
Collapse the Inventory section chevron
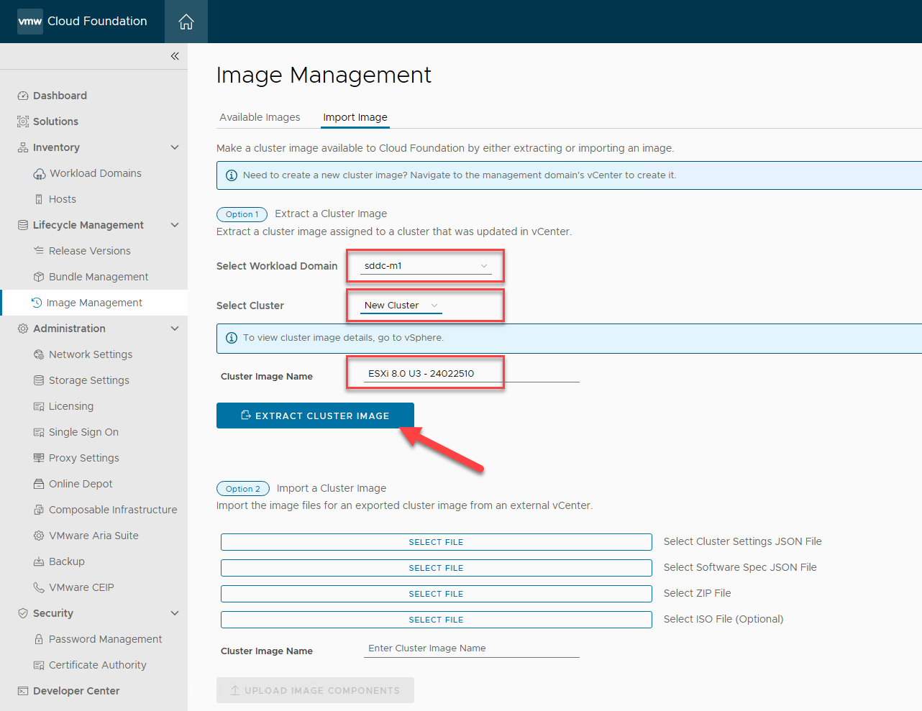pos(175,147)
